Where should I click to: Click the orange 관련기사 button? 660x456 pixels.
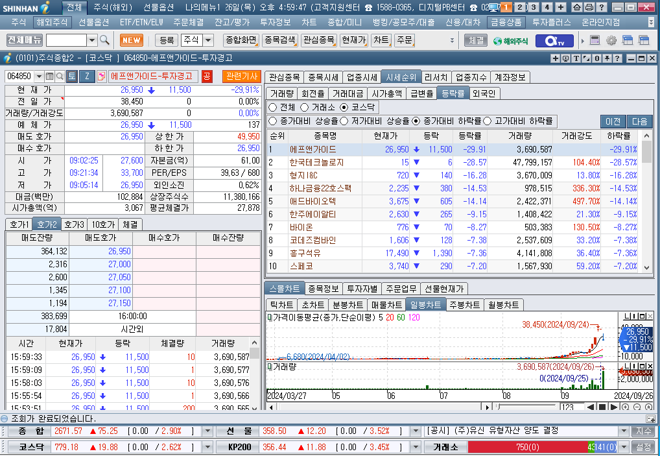(x=242, y=76)
